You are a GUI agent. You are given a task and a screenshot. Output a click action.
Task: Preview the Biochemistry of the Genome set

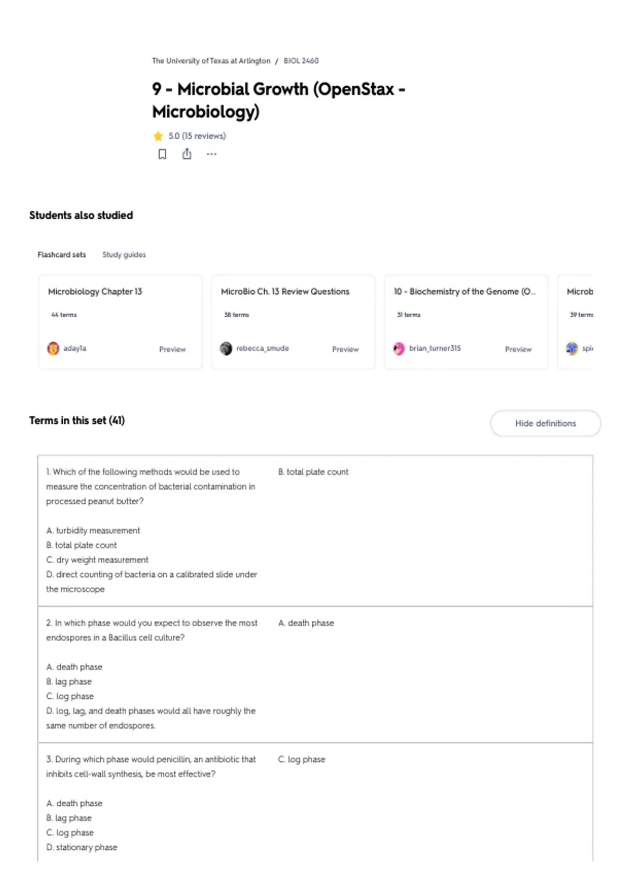518,349
